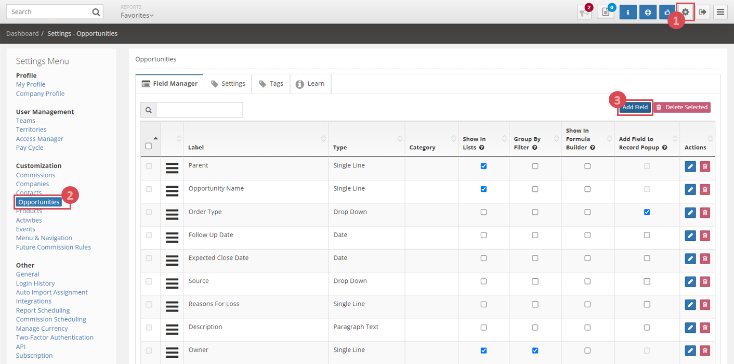This screenshot has height=364, width=734.
Task: Open the announcements megaphone icon
Action: point(584,12)
